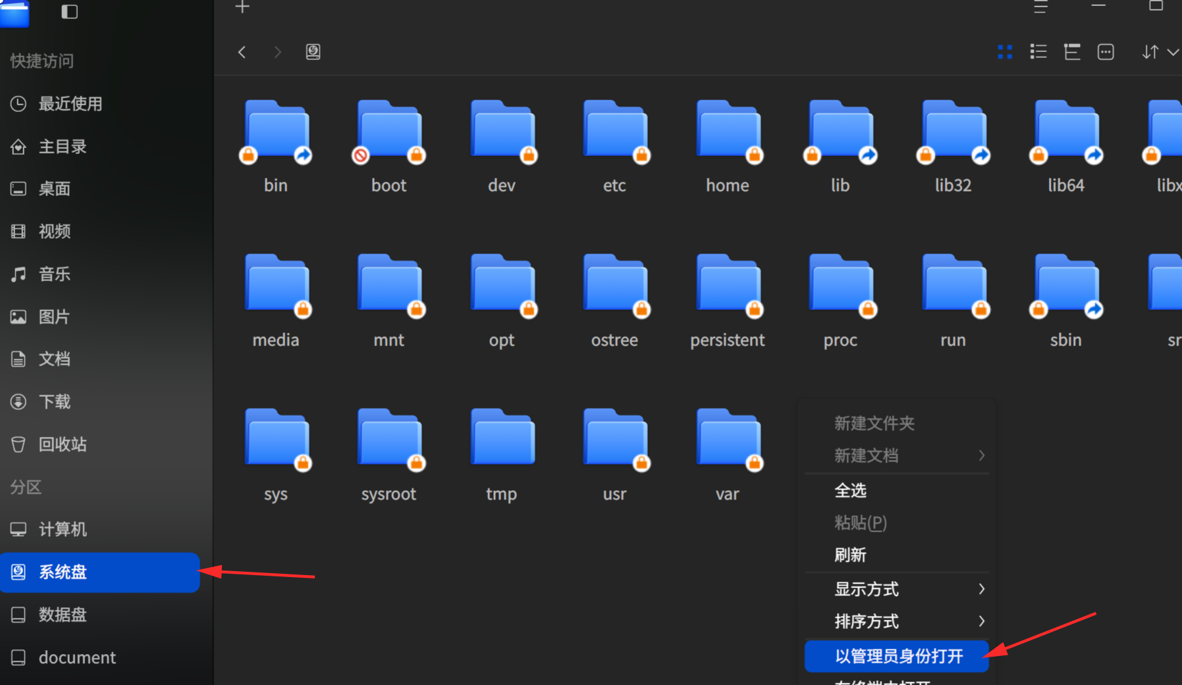1182x685 pixels.
Task: Click the disk icon in address bar
Action: (313, 52)
